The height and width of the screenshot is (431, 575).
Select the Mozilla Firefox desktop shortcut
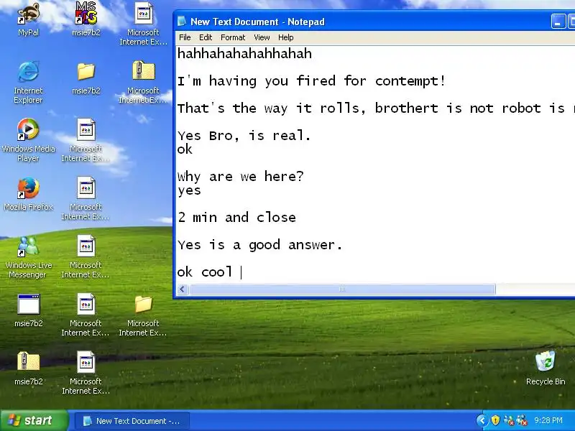point(28,194)
